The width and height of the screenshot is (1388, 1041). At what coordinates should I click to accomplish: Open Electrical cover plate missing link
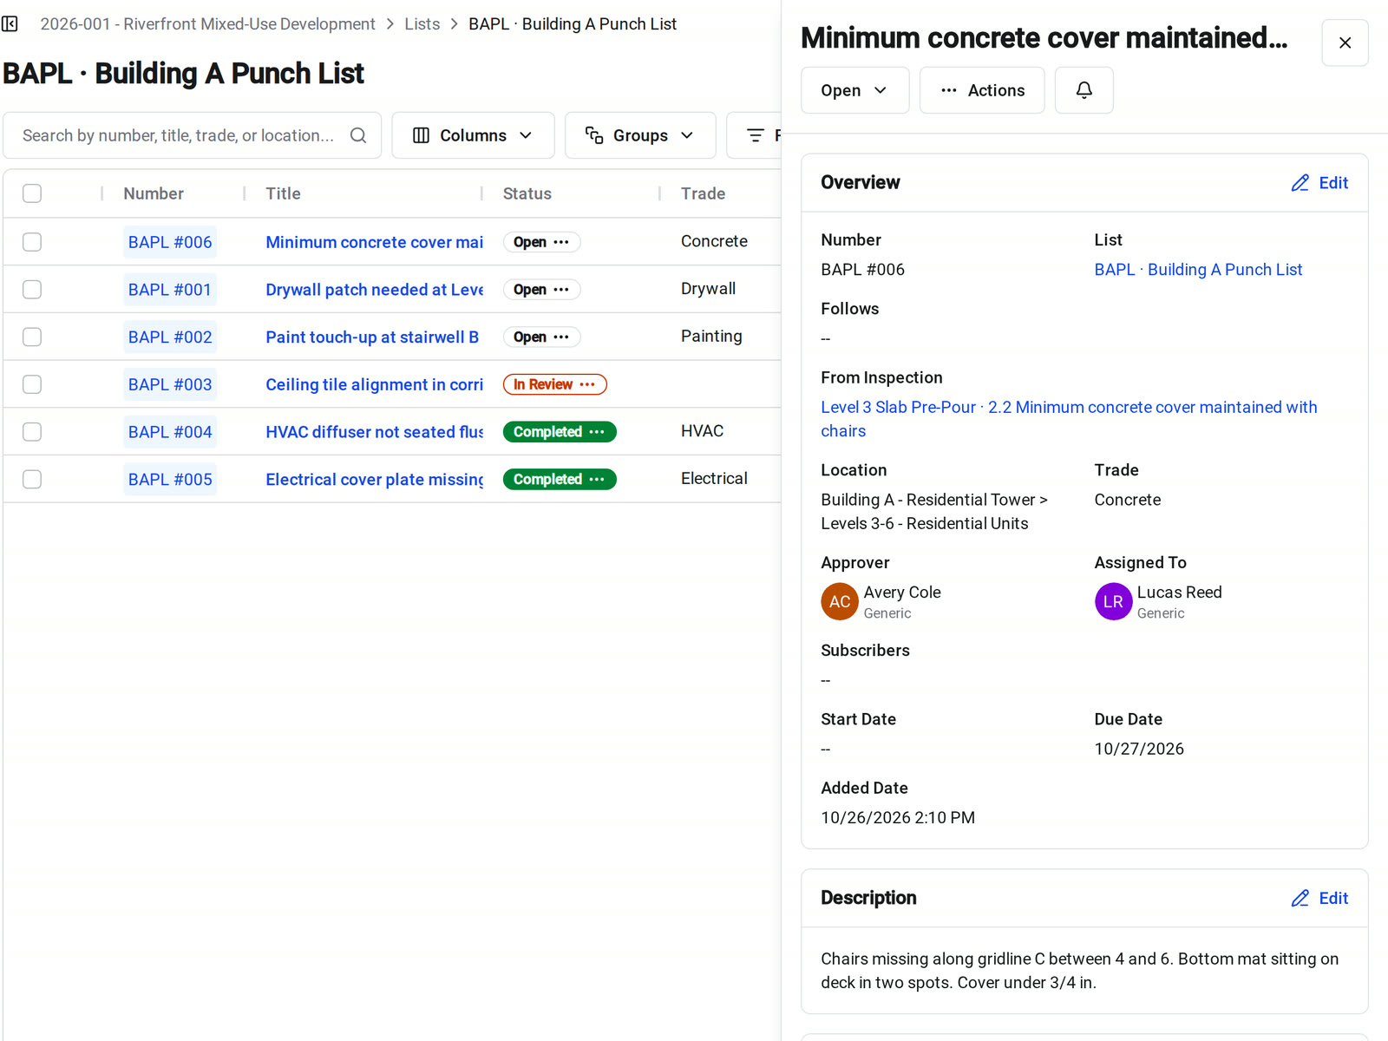[x=375, y=480]
